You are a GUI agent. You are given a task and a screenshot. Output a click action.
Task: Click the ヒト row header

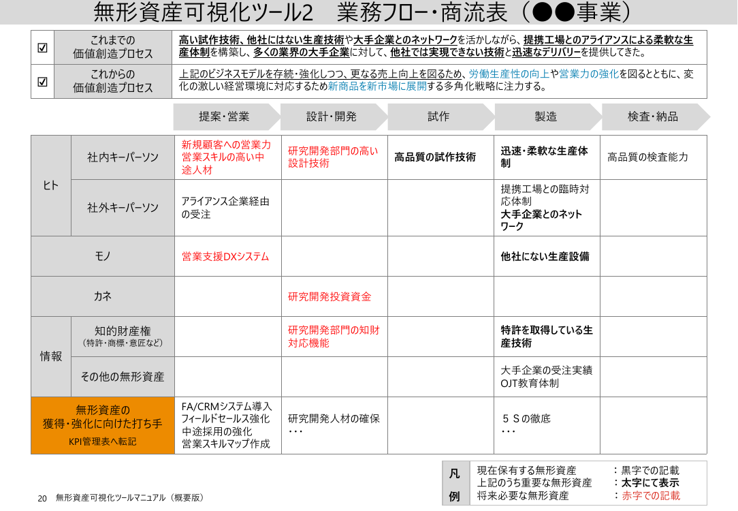click(x=51, y=185)
